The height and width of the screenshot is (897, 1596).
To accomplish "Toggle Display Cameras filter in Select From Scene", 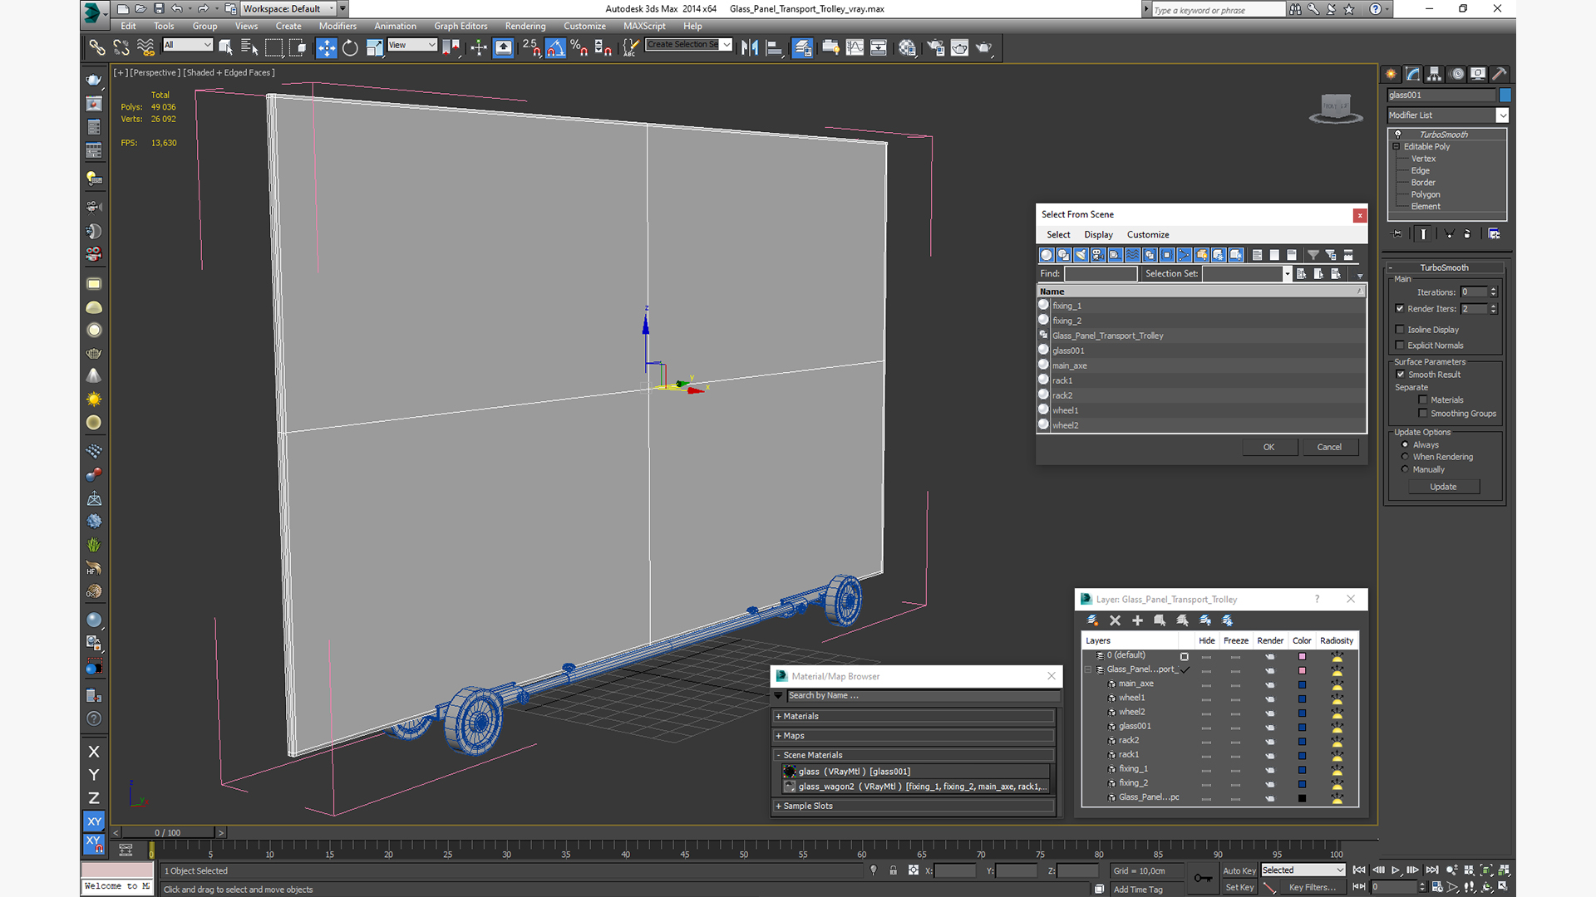I will pyautogui.click(x=1098, y=255).
